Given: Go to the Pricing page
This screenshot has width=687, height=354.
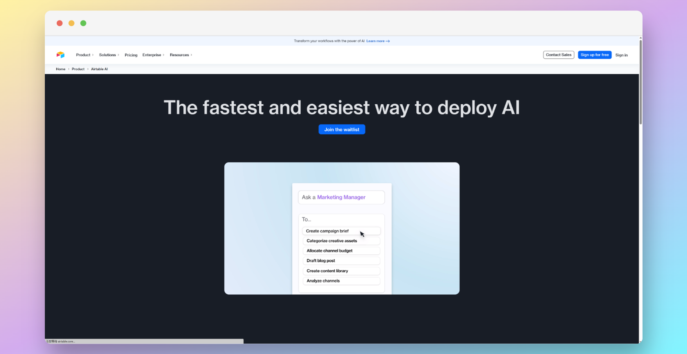Looking at the screenshot, I should point(131,55).
